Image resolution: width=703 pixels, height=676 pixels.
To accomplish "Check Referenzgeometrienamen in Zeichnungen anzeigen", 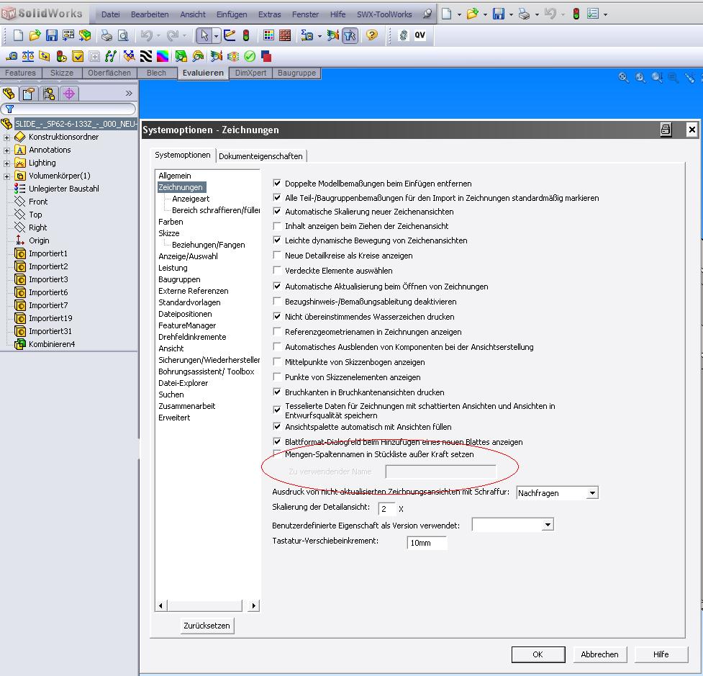I will pos(277,331).
